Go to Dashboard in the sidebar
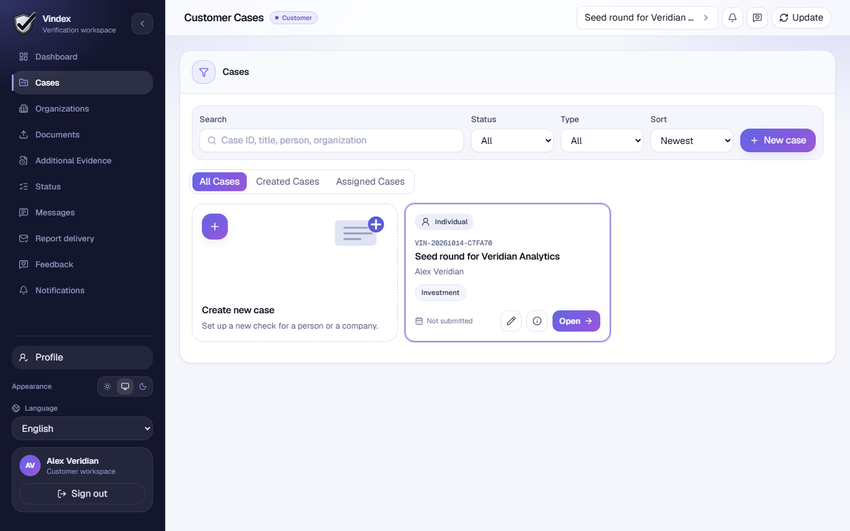Viewport: 850px width, 531px height. click(x=82, y=57)
